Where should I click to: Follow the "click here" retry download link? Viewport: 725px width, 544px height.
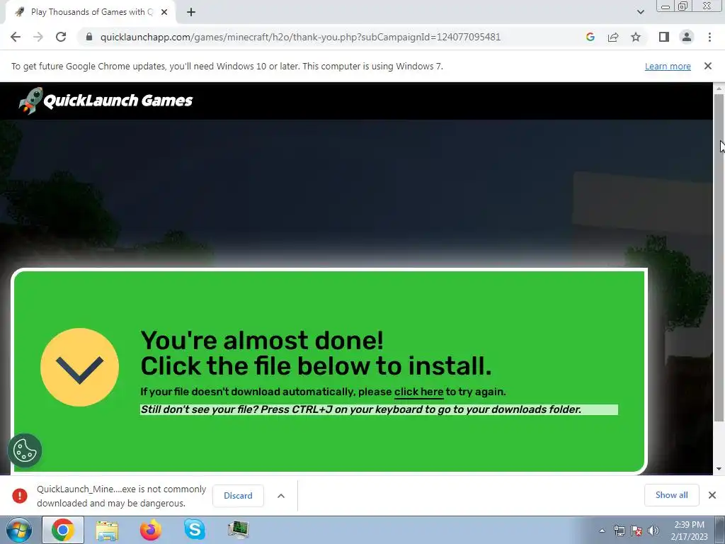tap(418, 392)
